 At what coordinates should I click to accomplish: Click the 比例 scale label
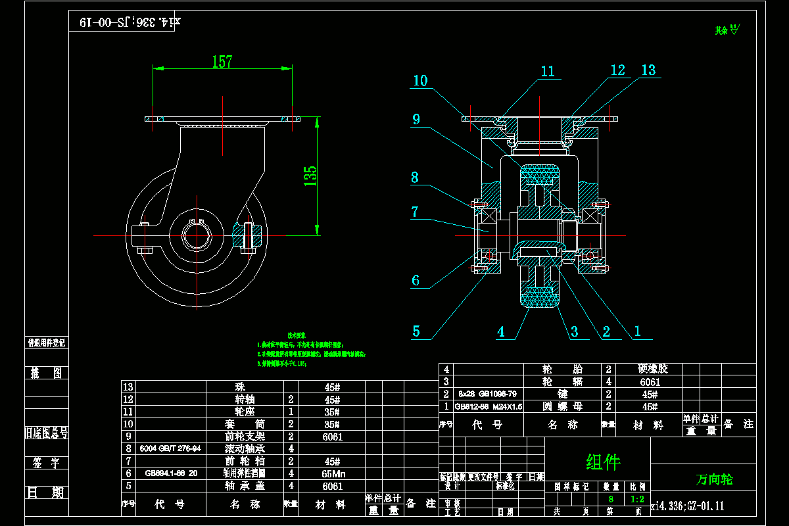(x=637, y=487)
